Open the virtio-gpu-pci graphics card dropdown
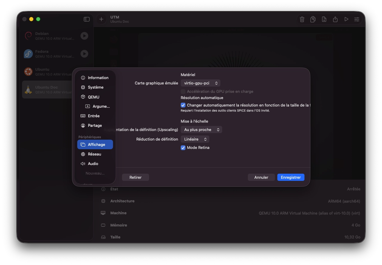 click(x=200, y=83)
